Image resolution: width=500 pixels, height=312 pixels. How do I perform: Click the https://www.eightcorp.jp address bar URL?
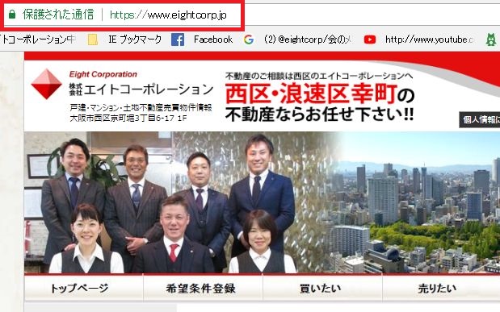pyautogui.click(x=168, y=15)
